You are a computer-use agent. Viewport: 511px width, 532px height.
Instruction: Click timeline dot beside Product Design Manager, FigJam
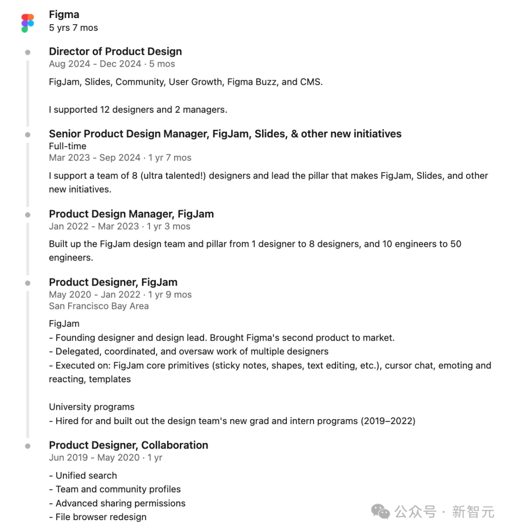(x=28, y=215)
